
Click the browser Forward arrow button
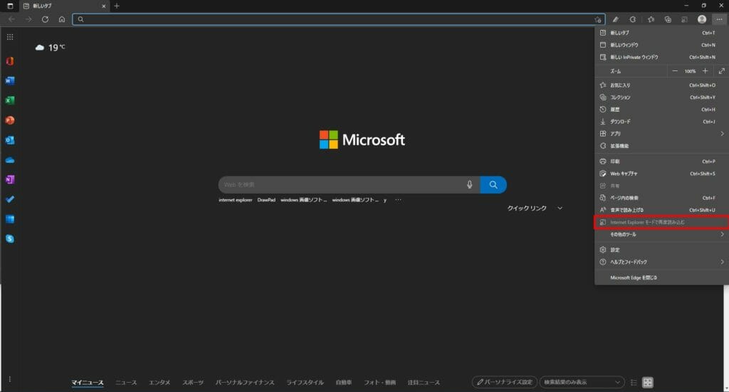pyautogui.click(x=28, y=19)
